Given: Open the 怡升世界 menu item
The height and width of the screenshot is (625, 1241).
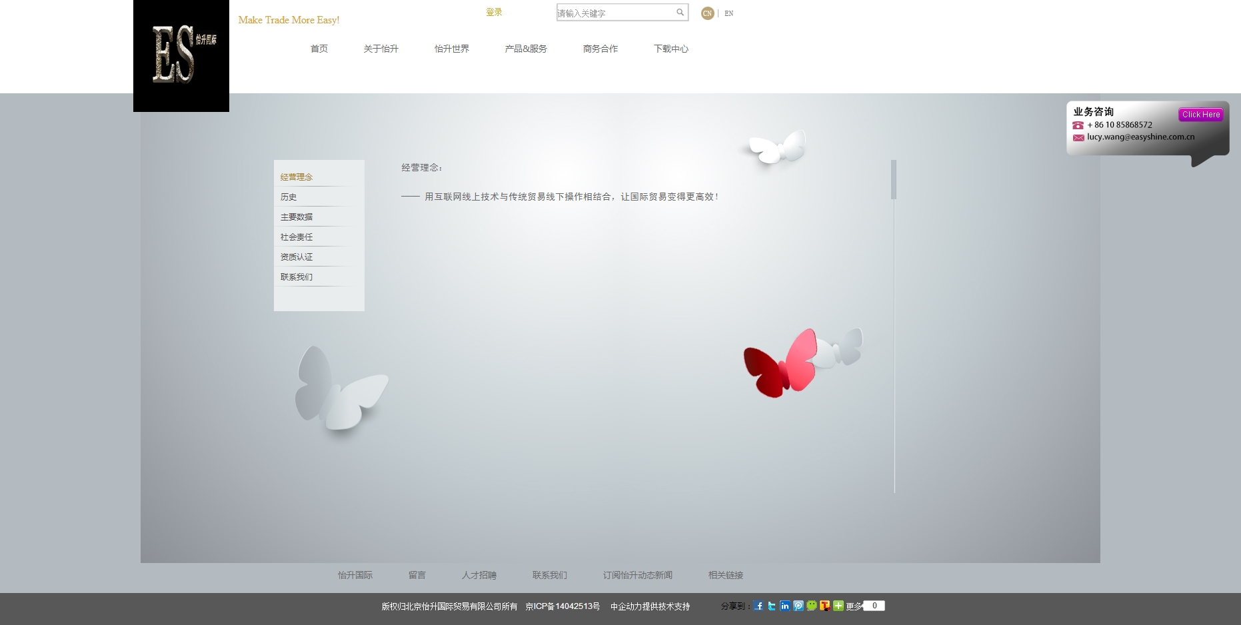Looking at the screenshot, I should pyautogui.click(x=452, y=49).
